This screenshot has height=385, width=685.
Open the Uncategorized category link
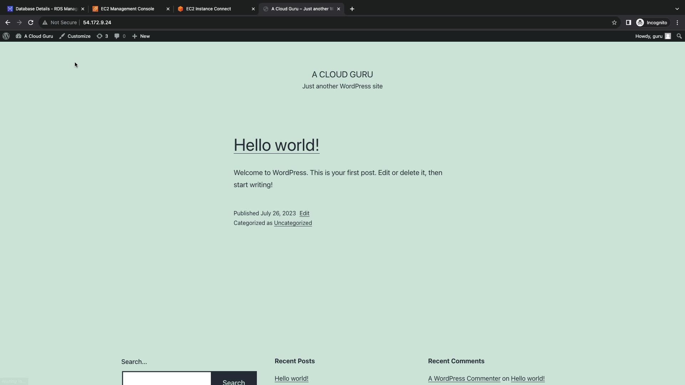point(293,223)
